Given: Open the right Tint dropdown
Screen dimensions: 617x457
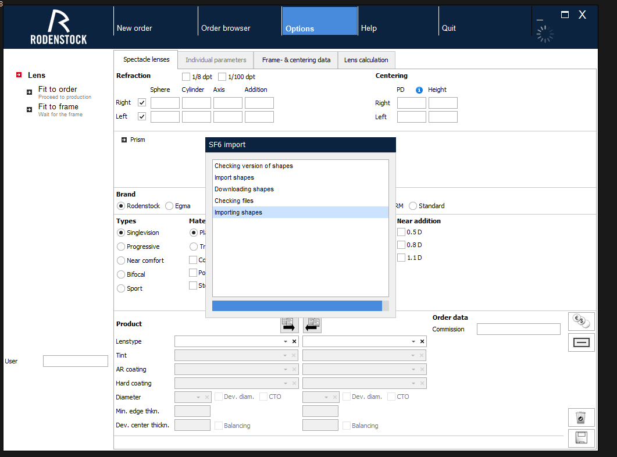Looking at the screenshot, I should (x=413, y=355).
